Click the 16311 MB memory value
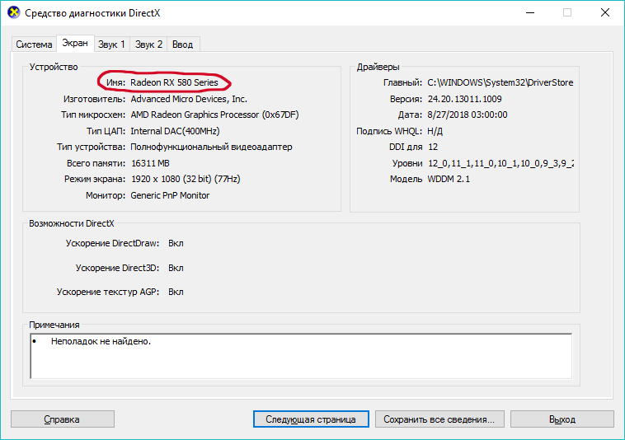Screen dimensions: 625x440 [150, 163]
